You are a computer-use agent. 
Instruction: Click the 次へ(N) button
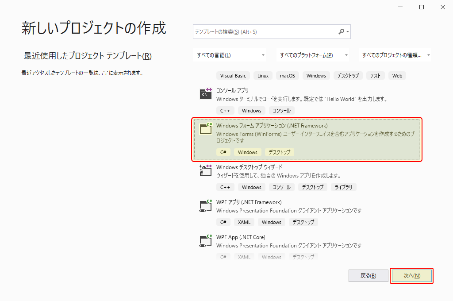(412, 276)
